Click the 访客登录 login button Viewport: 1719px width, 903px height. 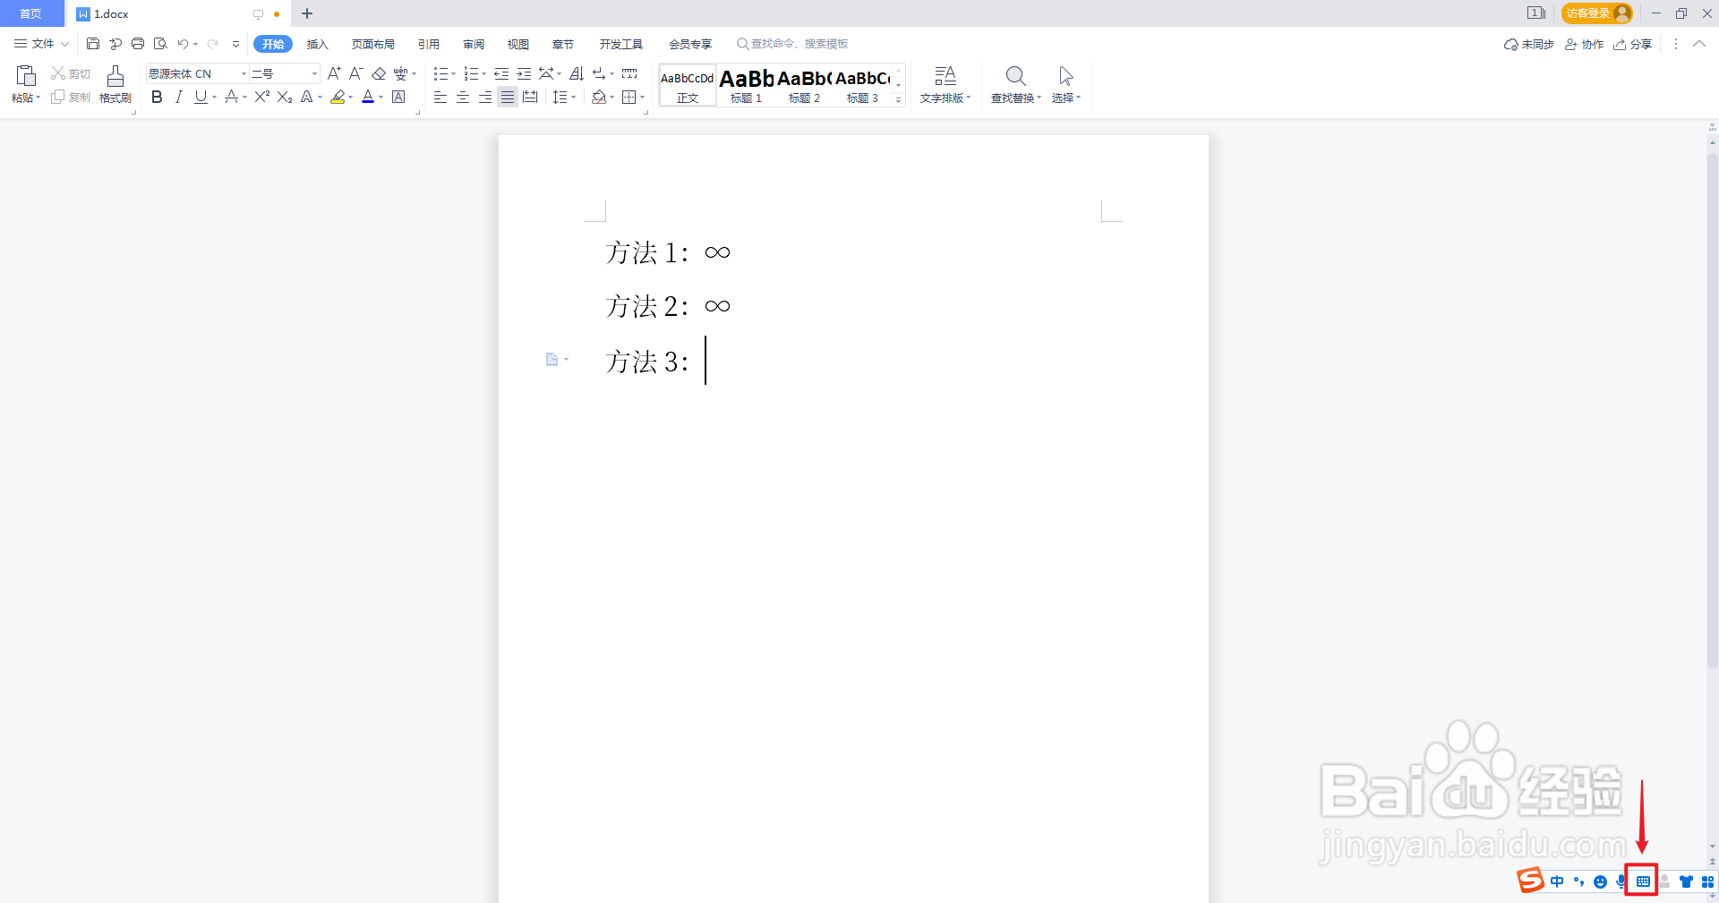point(1597,13)
